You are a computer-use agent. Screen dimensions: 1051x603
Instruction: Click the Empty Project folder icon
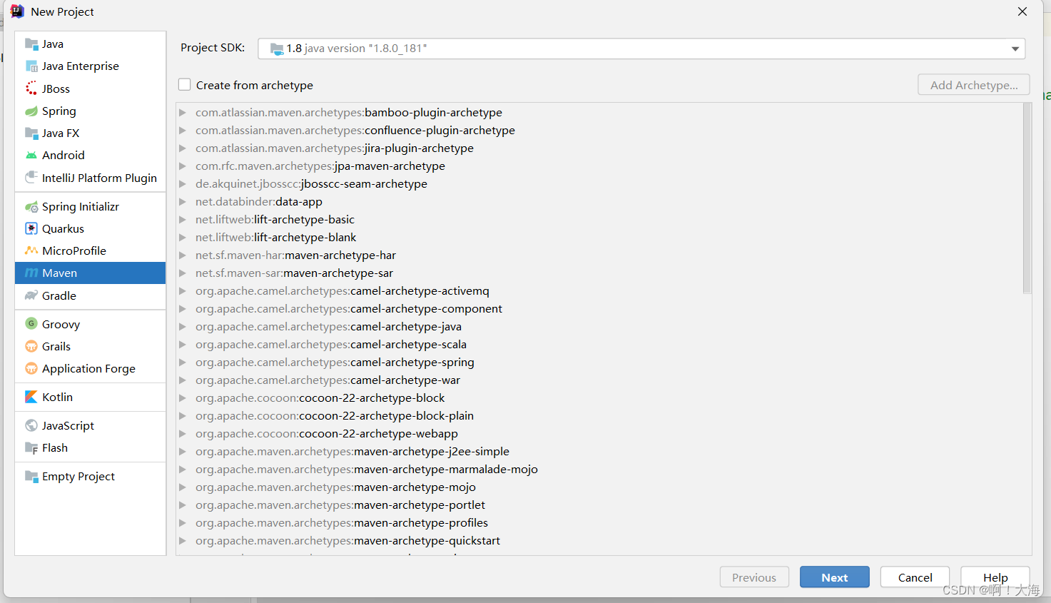[31, 477]
